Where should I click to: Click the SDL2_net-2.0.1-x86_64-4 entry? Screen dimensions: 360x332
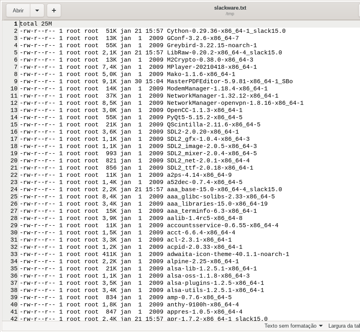click(x=208, y=160)
